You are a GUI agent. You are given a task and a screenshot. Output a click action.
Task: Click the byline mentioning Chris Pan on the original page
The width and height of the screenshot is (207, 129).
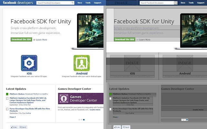[20, 105]
